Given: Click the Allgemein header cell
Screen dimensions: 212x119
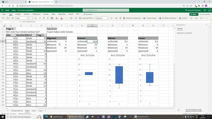Looking at the screenshot, I should coord(57,38).
